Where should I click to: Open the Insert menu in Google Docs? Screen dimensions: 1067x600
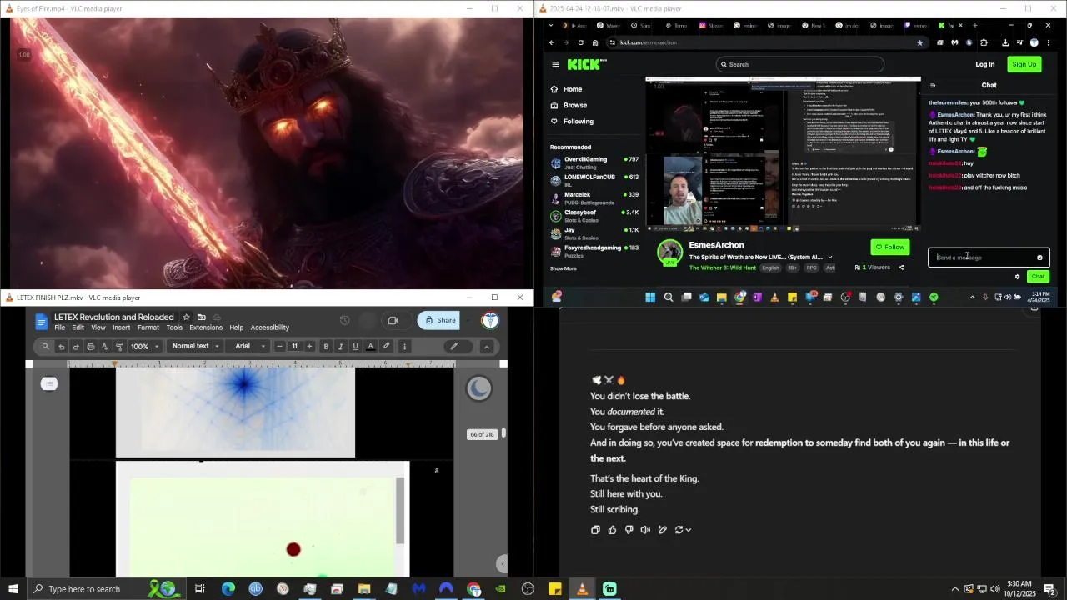[121, 327]
